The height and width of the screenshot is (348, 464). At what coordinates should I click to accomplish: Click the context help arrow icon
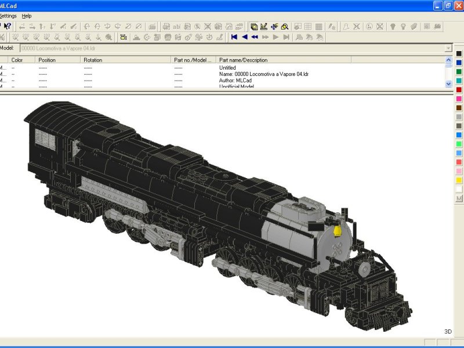pos(8,26)
